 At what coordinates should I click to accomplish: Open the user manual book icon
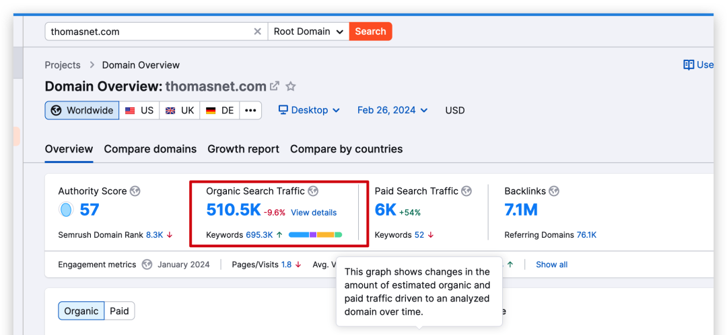point(689,64)
